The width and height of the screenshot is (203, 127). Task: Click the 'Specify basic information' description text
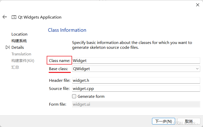[132, 45]
